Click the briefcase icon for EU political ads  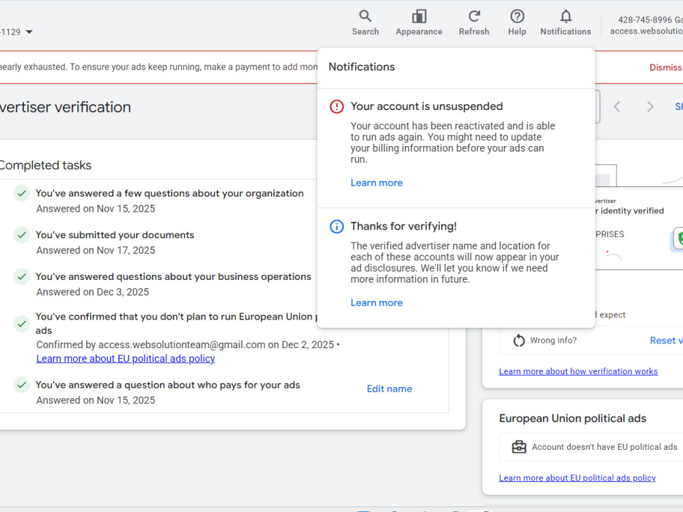point(519,446)
